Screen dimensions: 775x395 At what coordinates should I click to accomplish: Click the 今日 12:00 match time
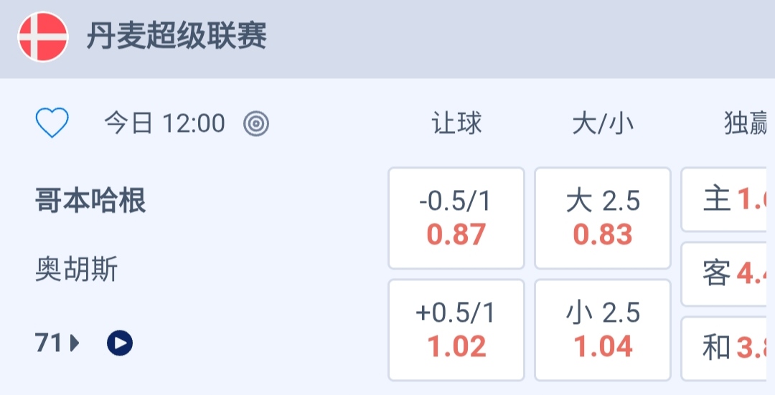pos(164,124)
